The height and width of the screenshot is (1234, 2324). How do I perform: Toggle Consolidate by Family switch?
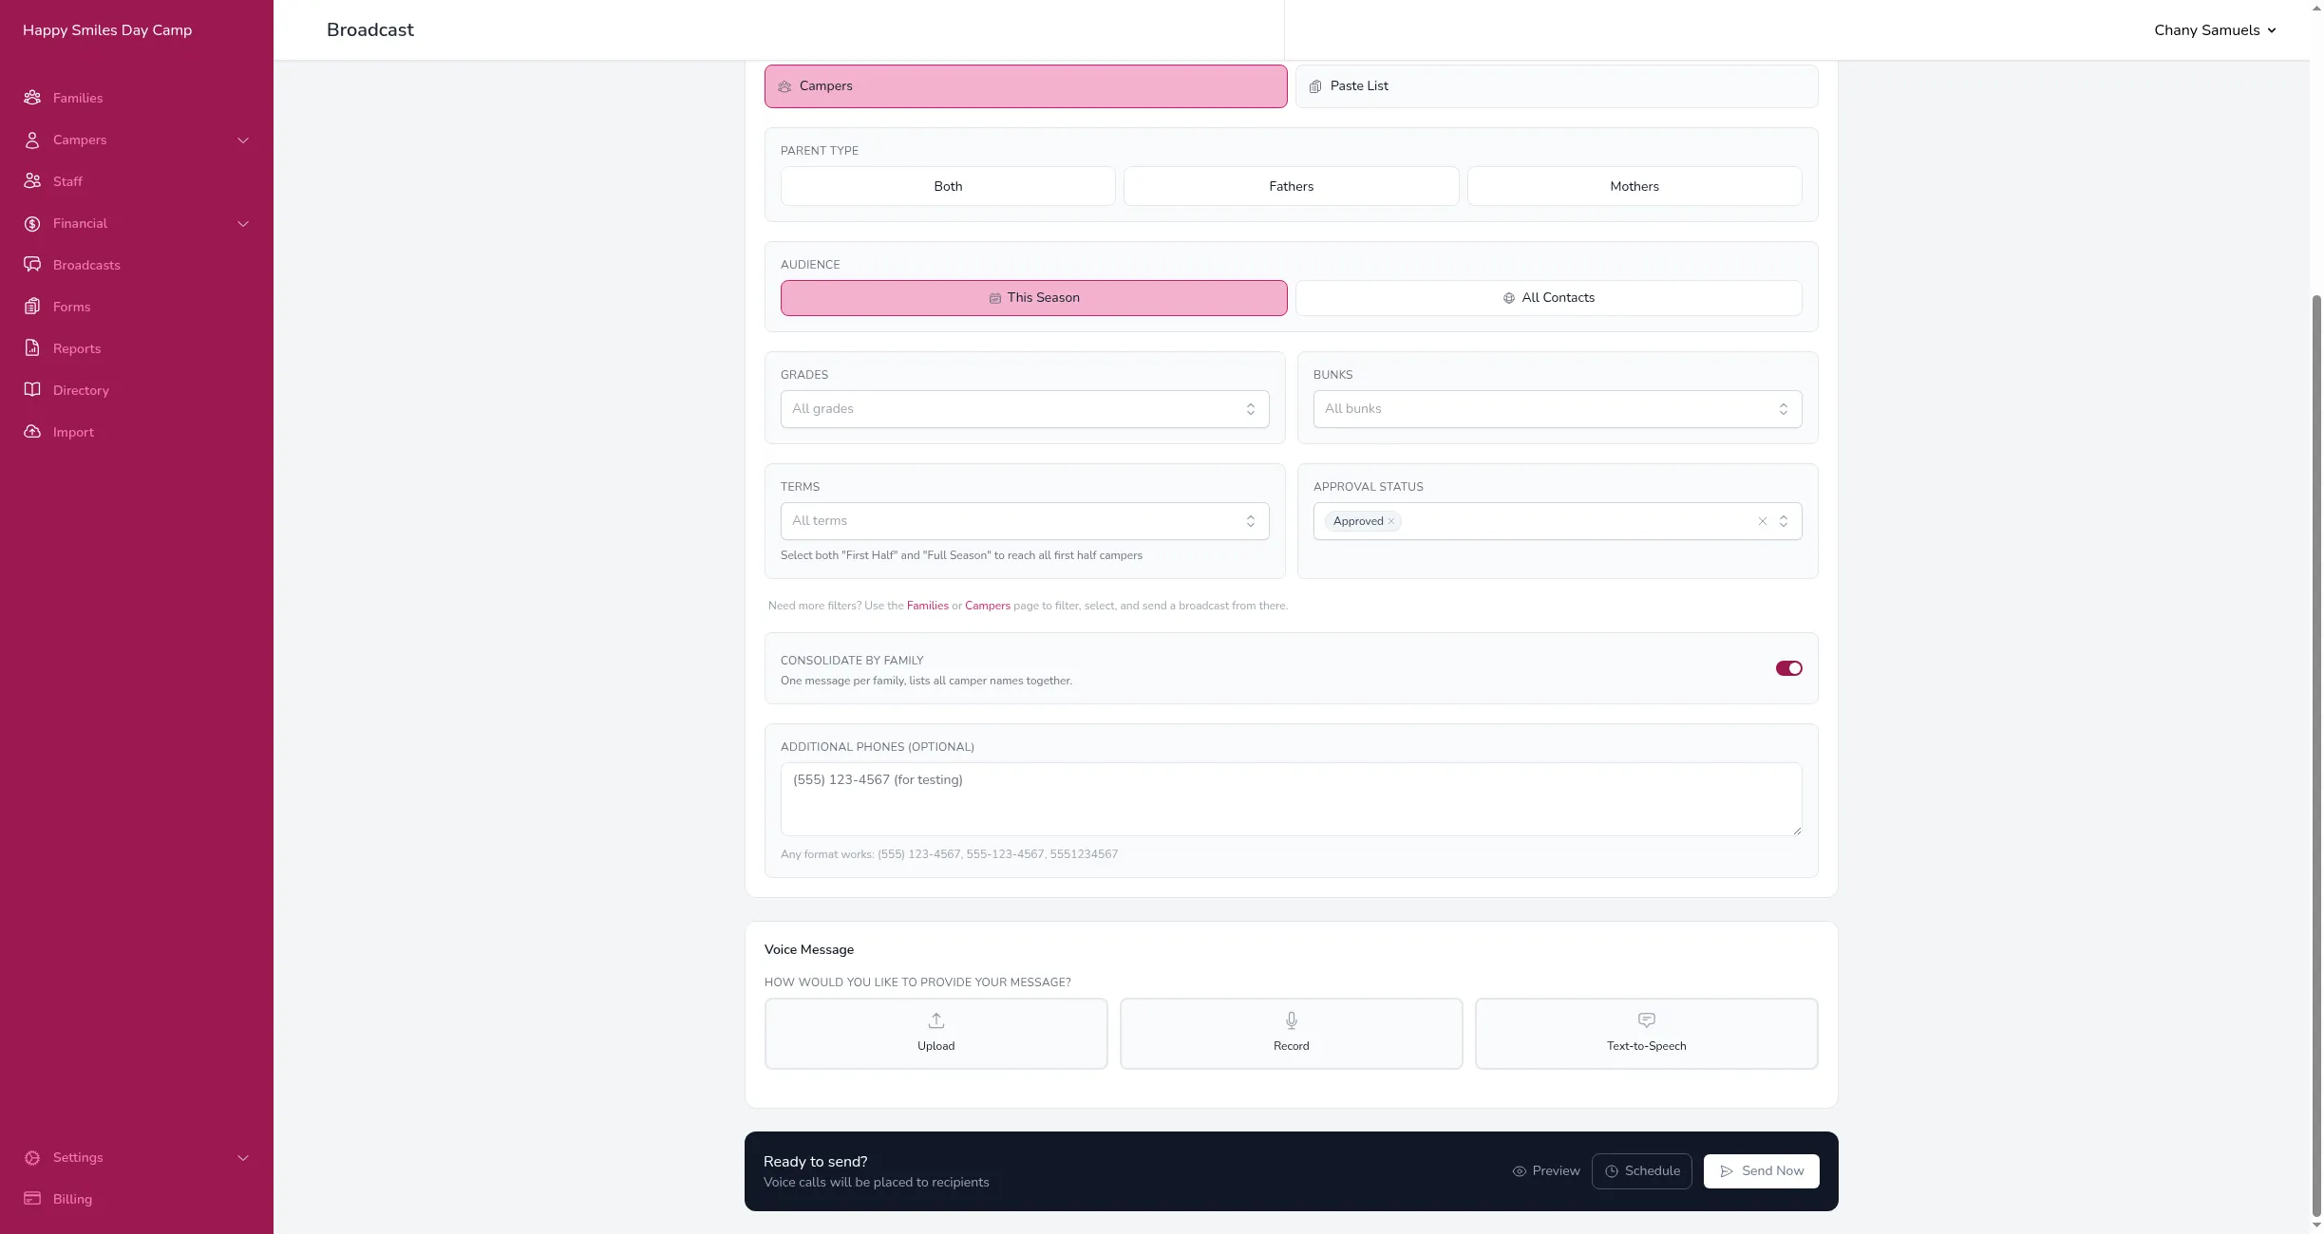point(1789,668)
